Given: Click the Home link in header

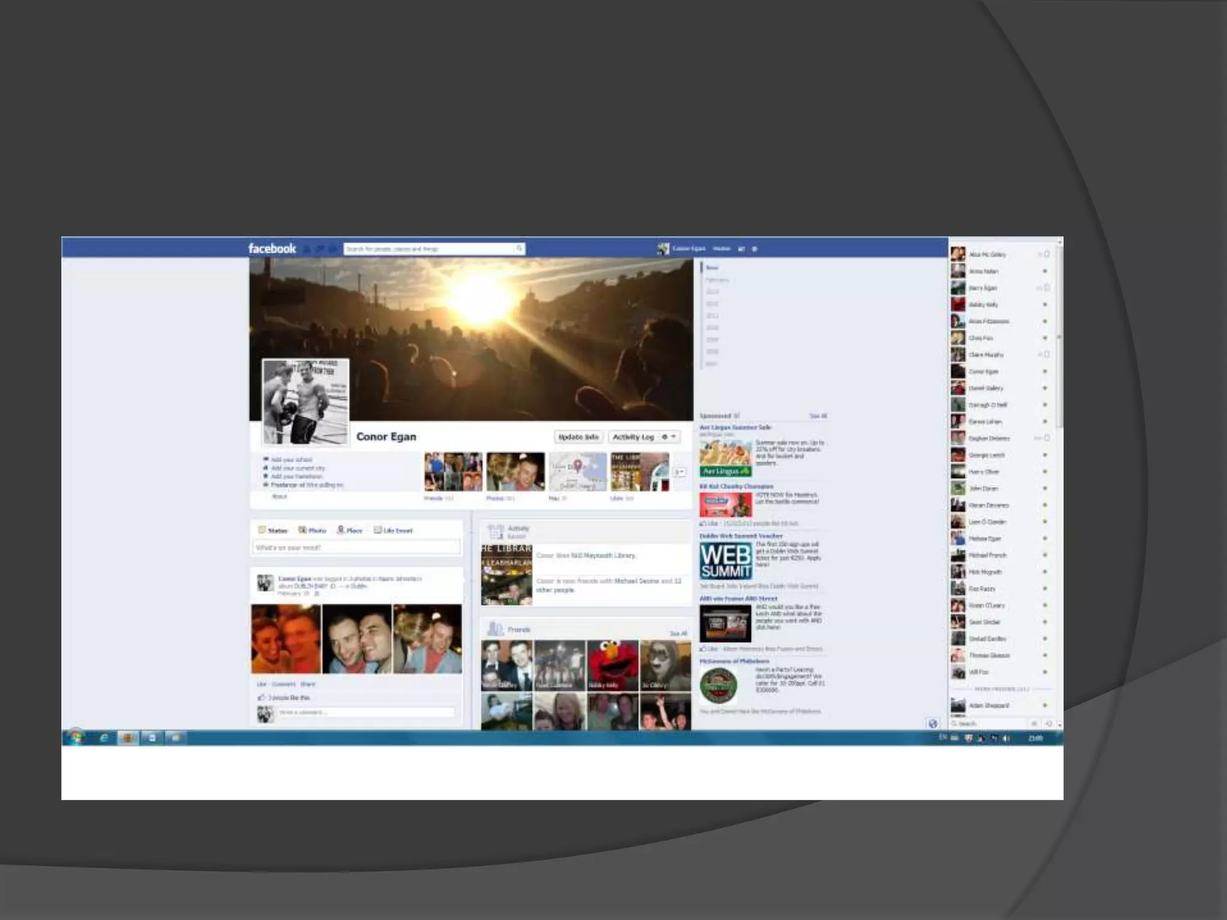Looking at the screenshot, I should (721, 249).
